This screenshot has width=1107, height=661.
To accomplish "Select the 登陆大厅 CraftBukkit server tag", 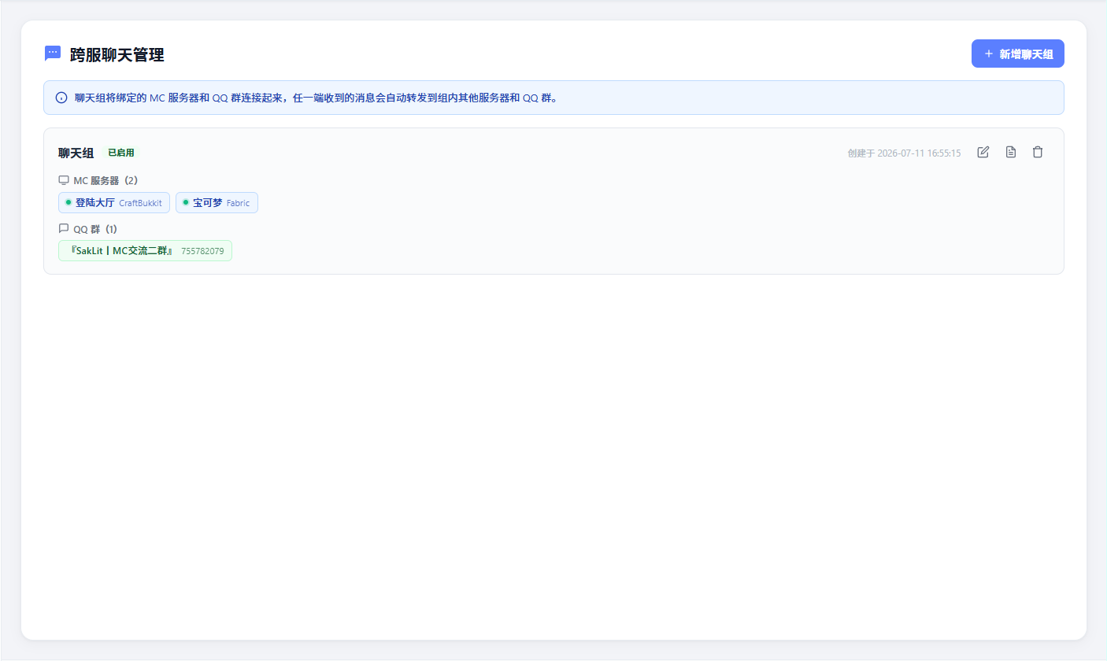I will pos(114,202).
